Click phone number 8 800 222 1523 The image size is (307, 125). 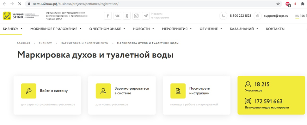[x=240, y=16]
